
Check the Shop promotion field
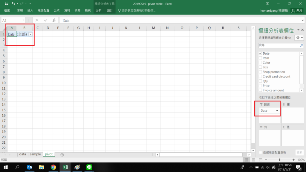(261, 72)
